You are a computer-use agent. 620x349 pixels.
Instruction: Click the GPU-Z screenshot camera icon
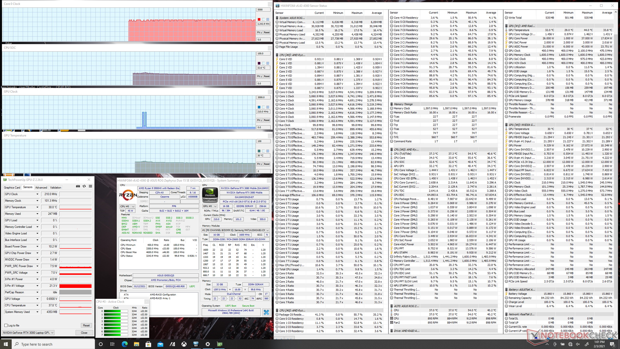tap(78, 186)
